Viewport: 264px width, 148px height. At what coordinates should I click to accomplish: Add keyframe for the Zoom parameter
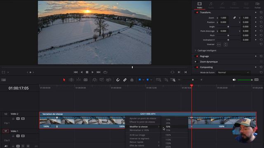click(256, 18)
